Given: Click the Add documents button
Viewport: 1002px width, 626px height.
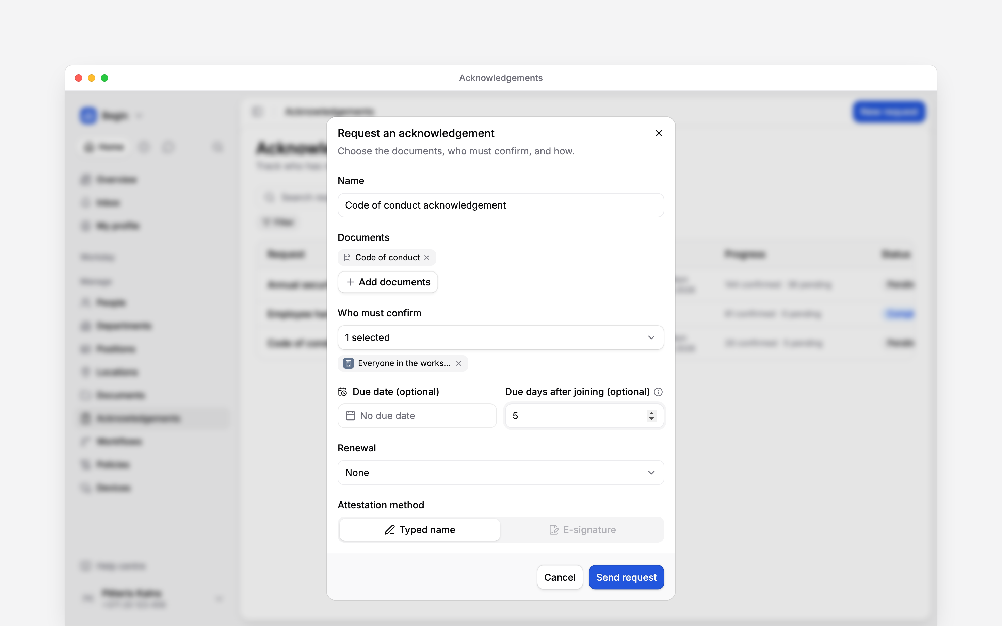Looking at the screenshot, I should 388,282.
